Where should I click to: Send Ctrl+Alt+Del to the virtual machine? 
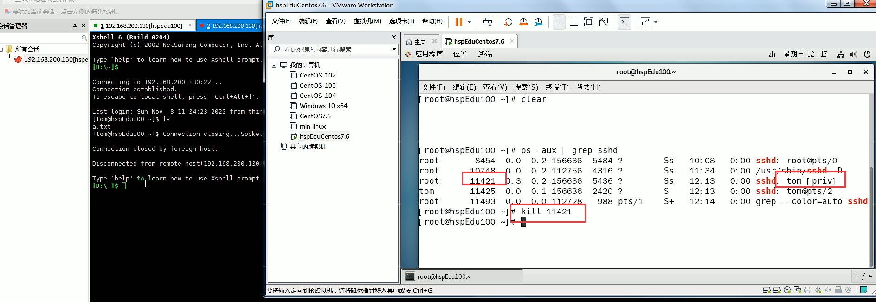pos(488,22)
